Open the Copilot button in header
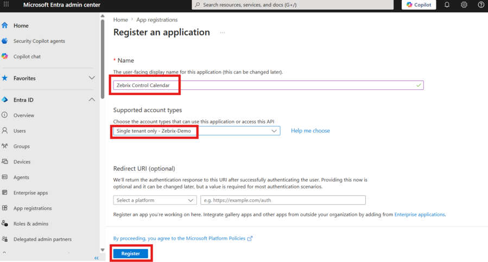 (419, 5)
